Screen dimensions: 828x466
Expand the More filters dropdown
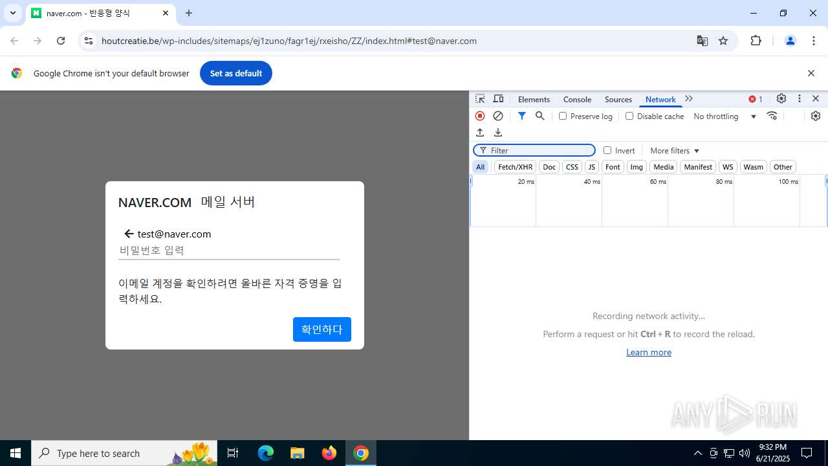click(x=675, y=150)
